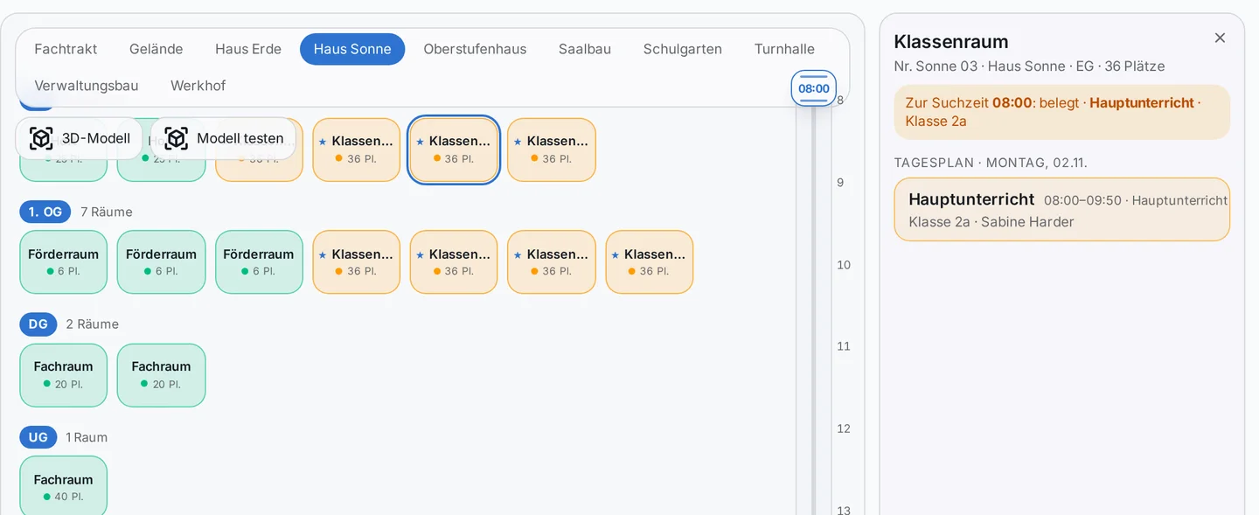Open the Schulgarten tab
Image resolution: width=1259 pixels, height=515 pixels.
(683, 49)
